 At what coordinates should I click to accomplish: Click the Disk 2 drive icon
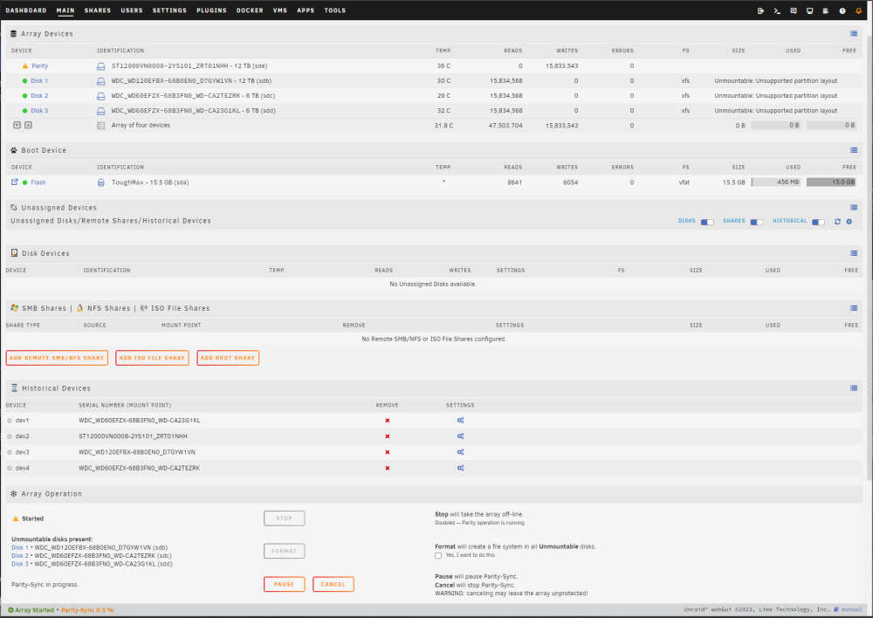click(100, 96)
